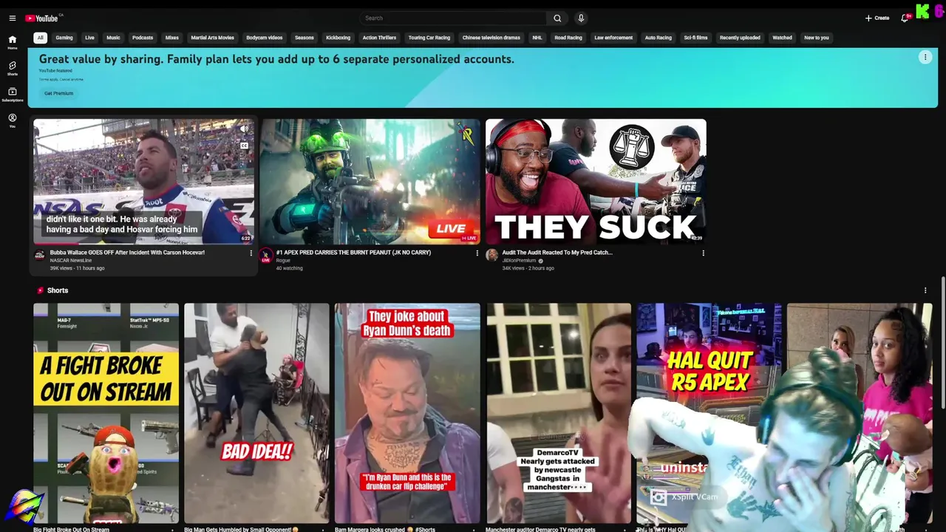Open options for Big Fight Broke Out short
946x532 pixels.
(x=172, y=529)
